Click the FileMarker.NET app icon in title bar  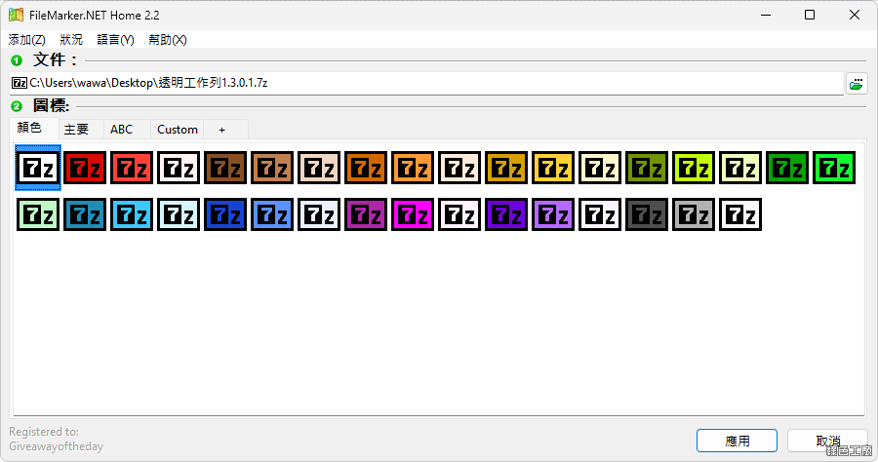tap(17, 15)
